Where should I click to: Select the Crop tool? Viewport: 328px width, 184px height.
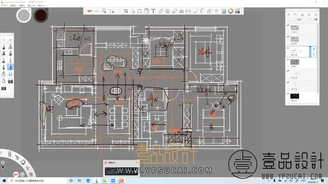(x=126, y=11)
